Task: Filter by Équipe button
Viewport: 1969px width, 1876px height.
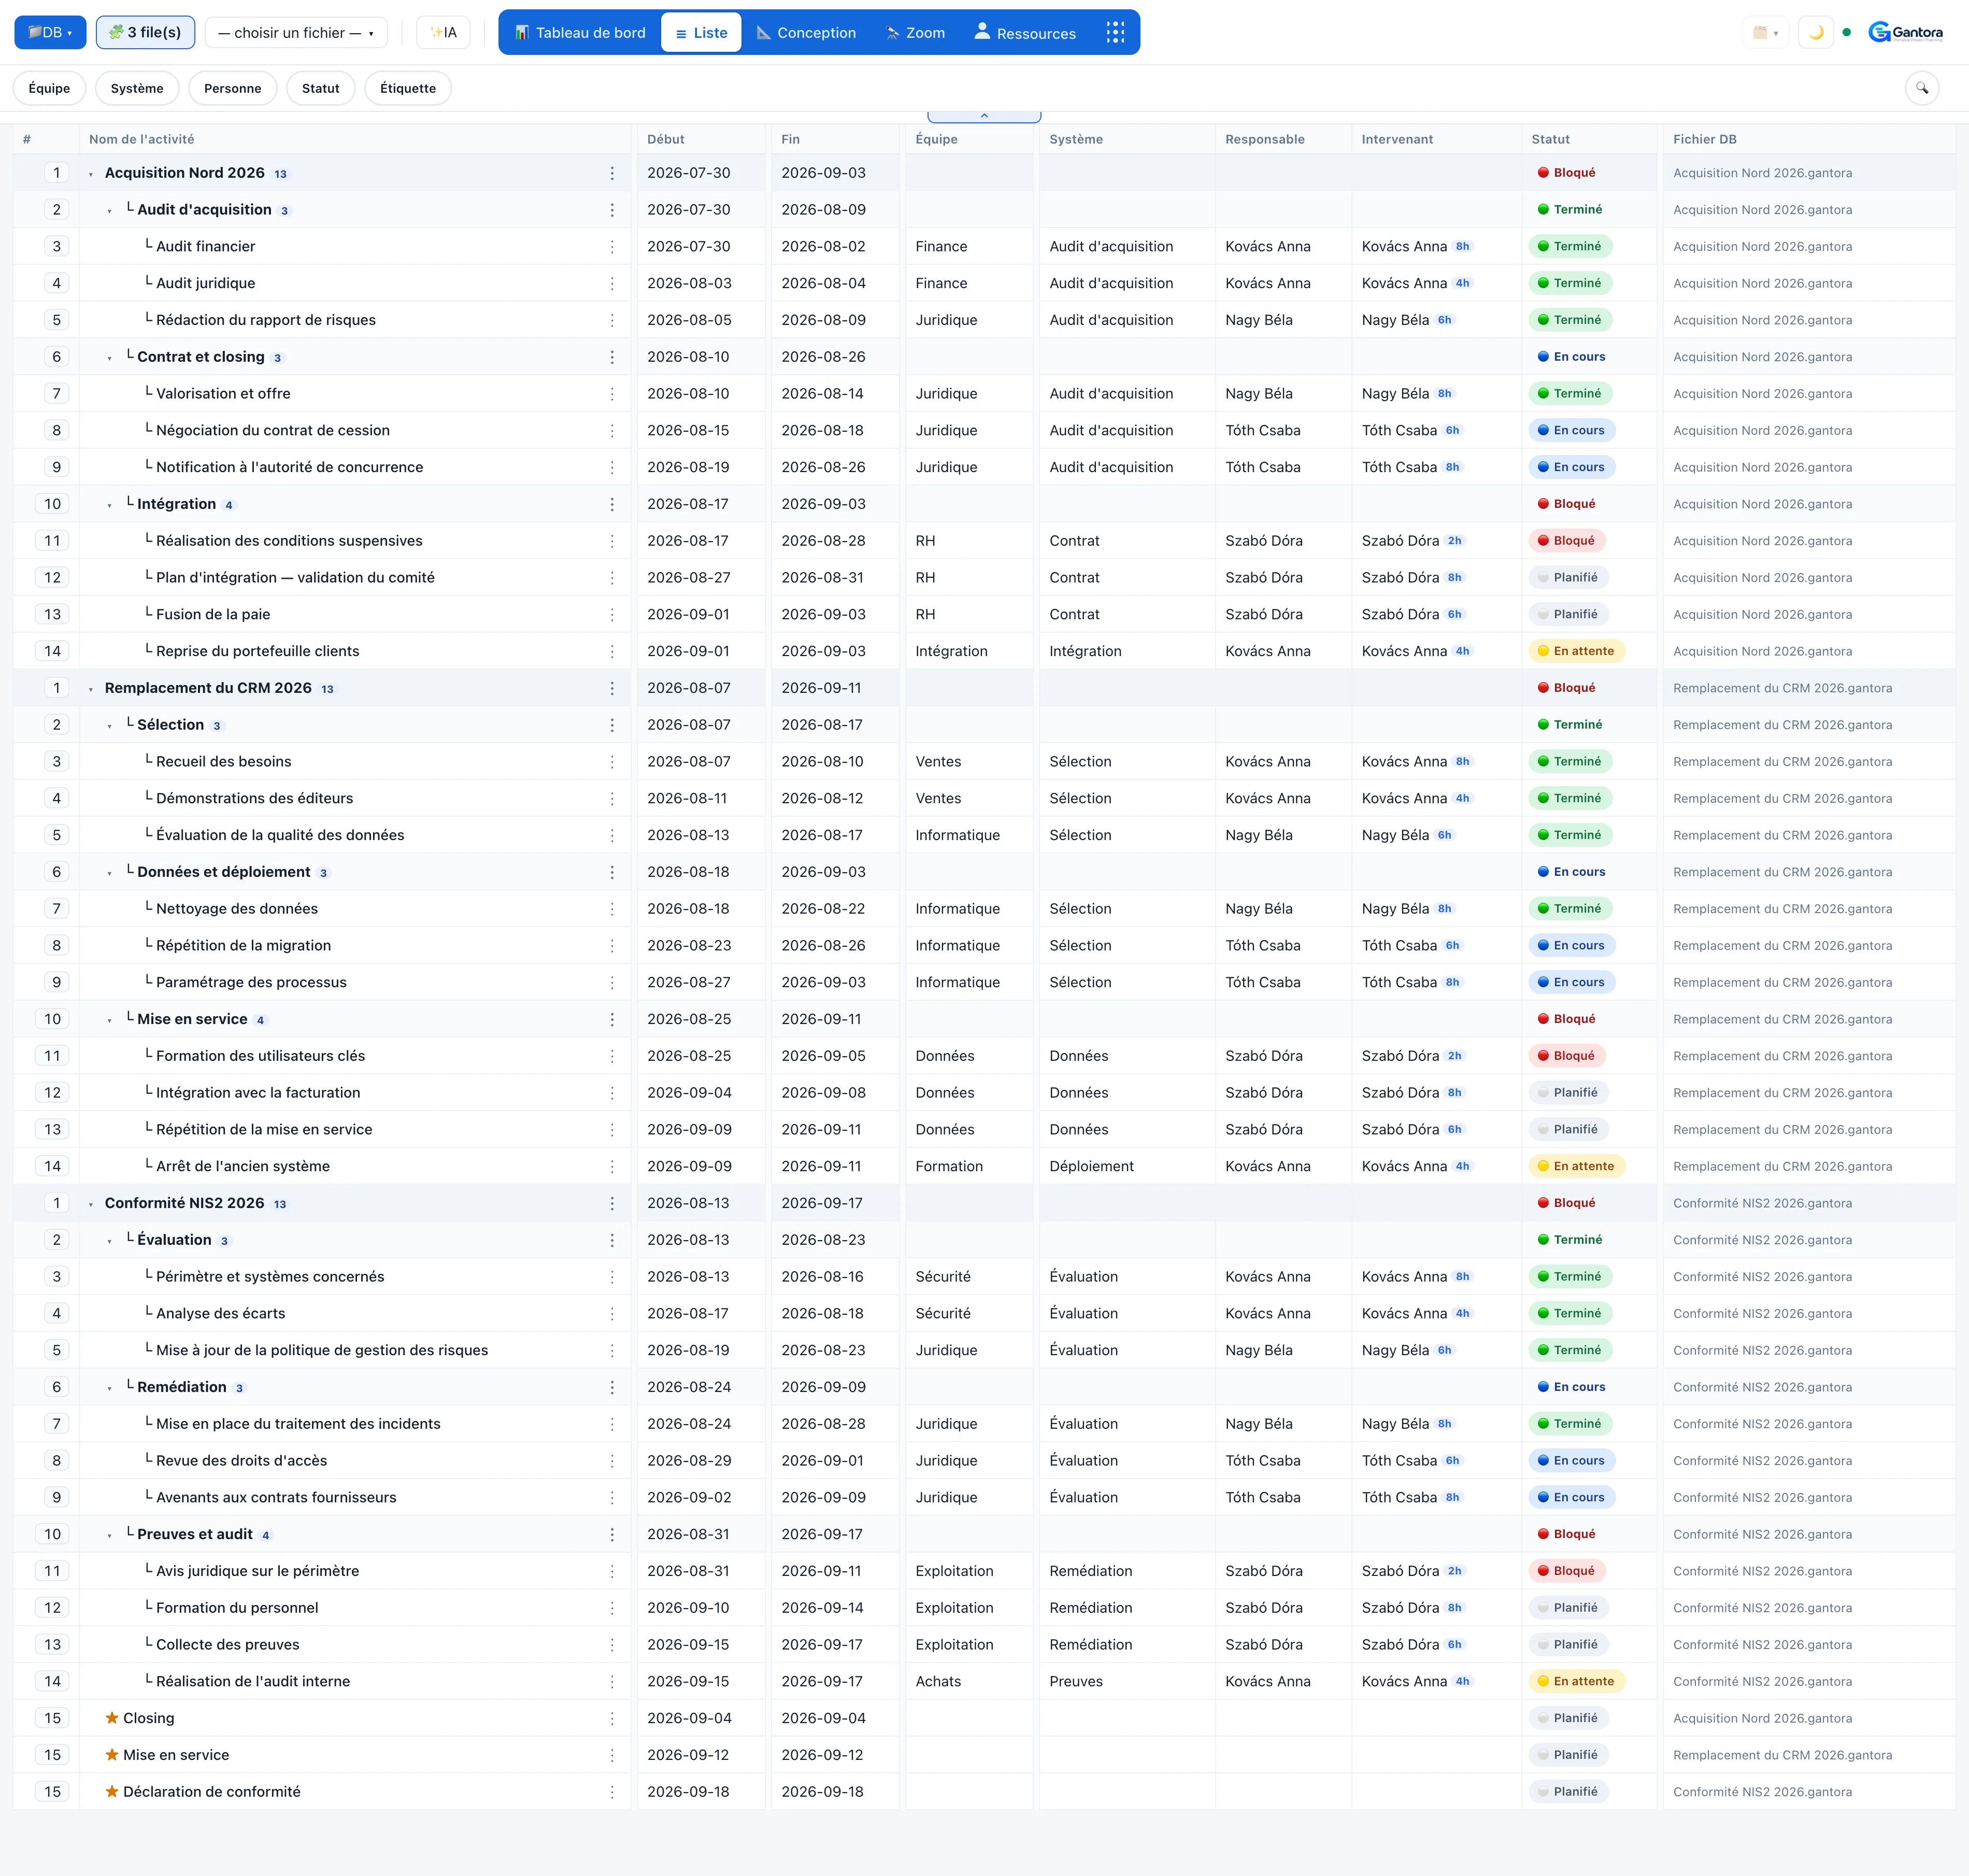Action: click(x=49, y=88)
